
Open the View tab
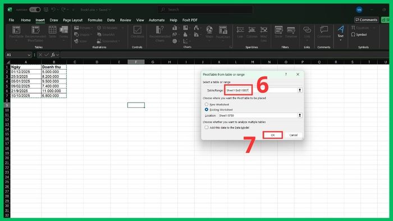140,20
